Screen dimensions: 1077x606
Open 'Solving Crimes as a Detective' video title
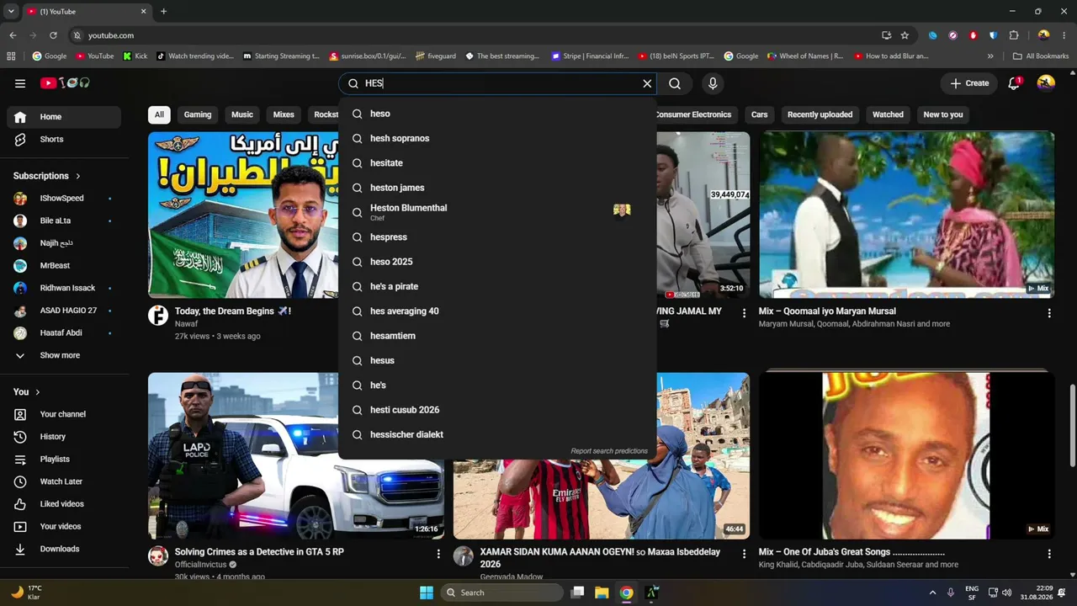pos(259,552)
